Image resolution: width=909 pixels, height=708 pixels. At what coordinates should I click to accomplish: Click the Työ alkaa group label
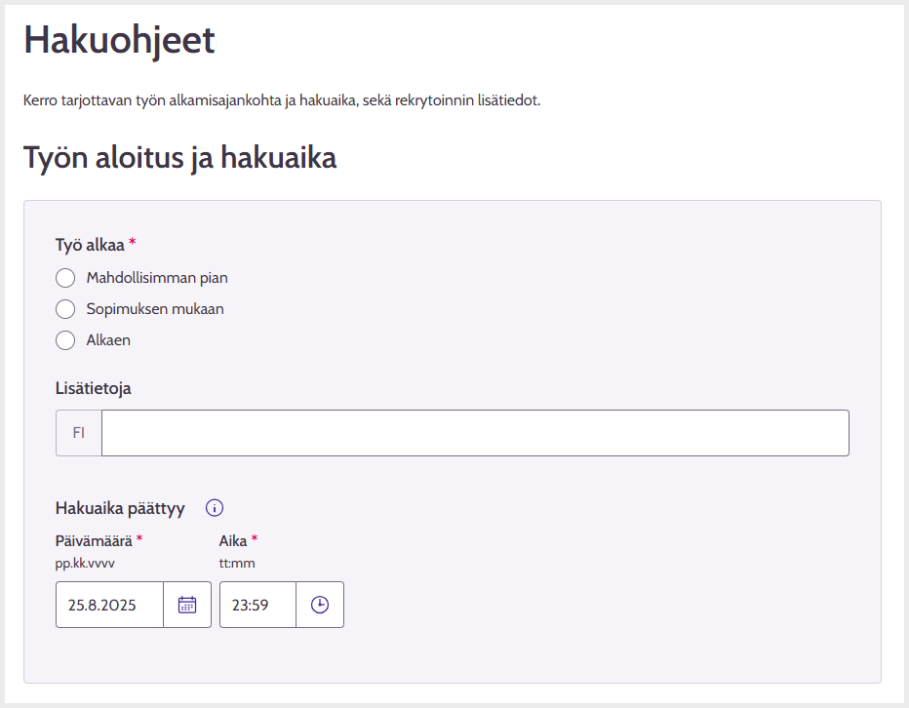[90, 246]
